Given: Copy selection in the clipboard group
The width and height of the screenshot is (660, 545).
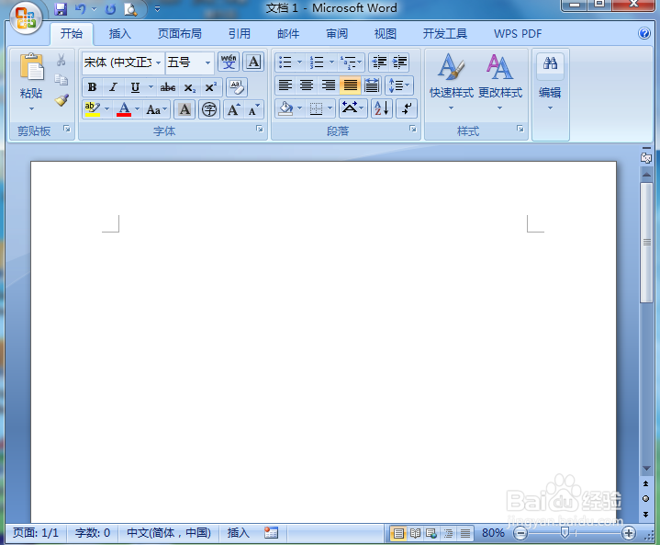Looking at the screenshot, I should pos(62,80).
